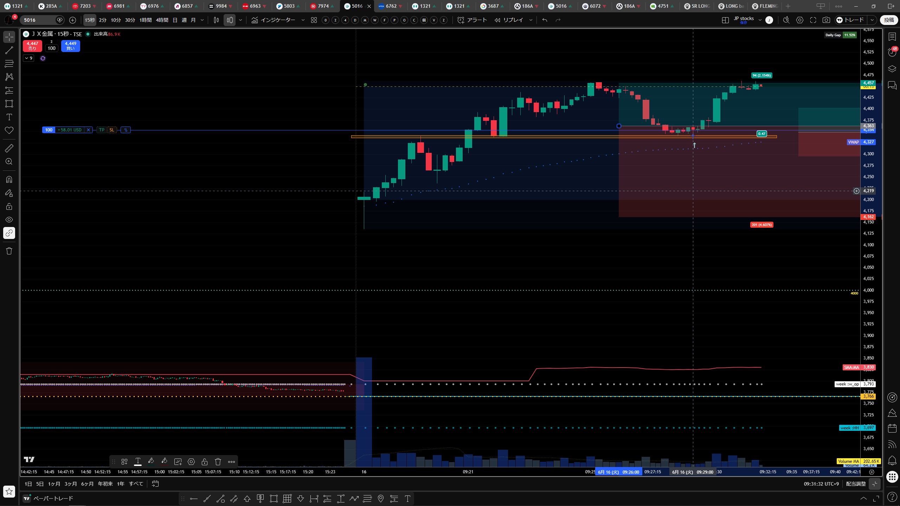Click the blue 4,449 買い buy button
This screenshot has width=900, height=506.
(x=71, y=46)
